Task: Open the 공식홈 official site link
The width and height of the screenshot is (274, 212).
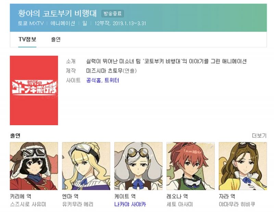Action: click(x=94, y=80)
